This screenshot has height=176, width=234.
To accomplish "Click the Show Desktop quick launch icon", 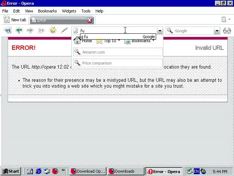I will click(x=30, y=171).
